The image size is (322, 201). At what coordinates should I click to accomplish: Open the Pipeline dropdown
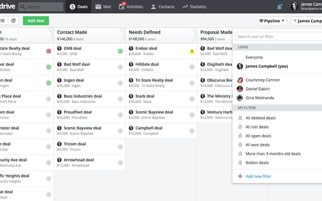coord(272,21)
